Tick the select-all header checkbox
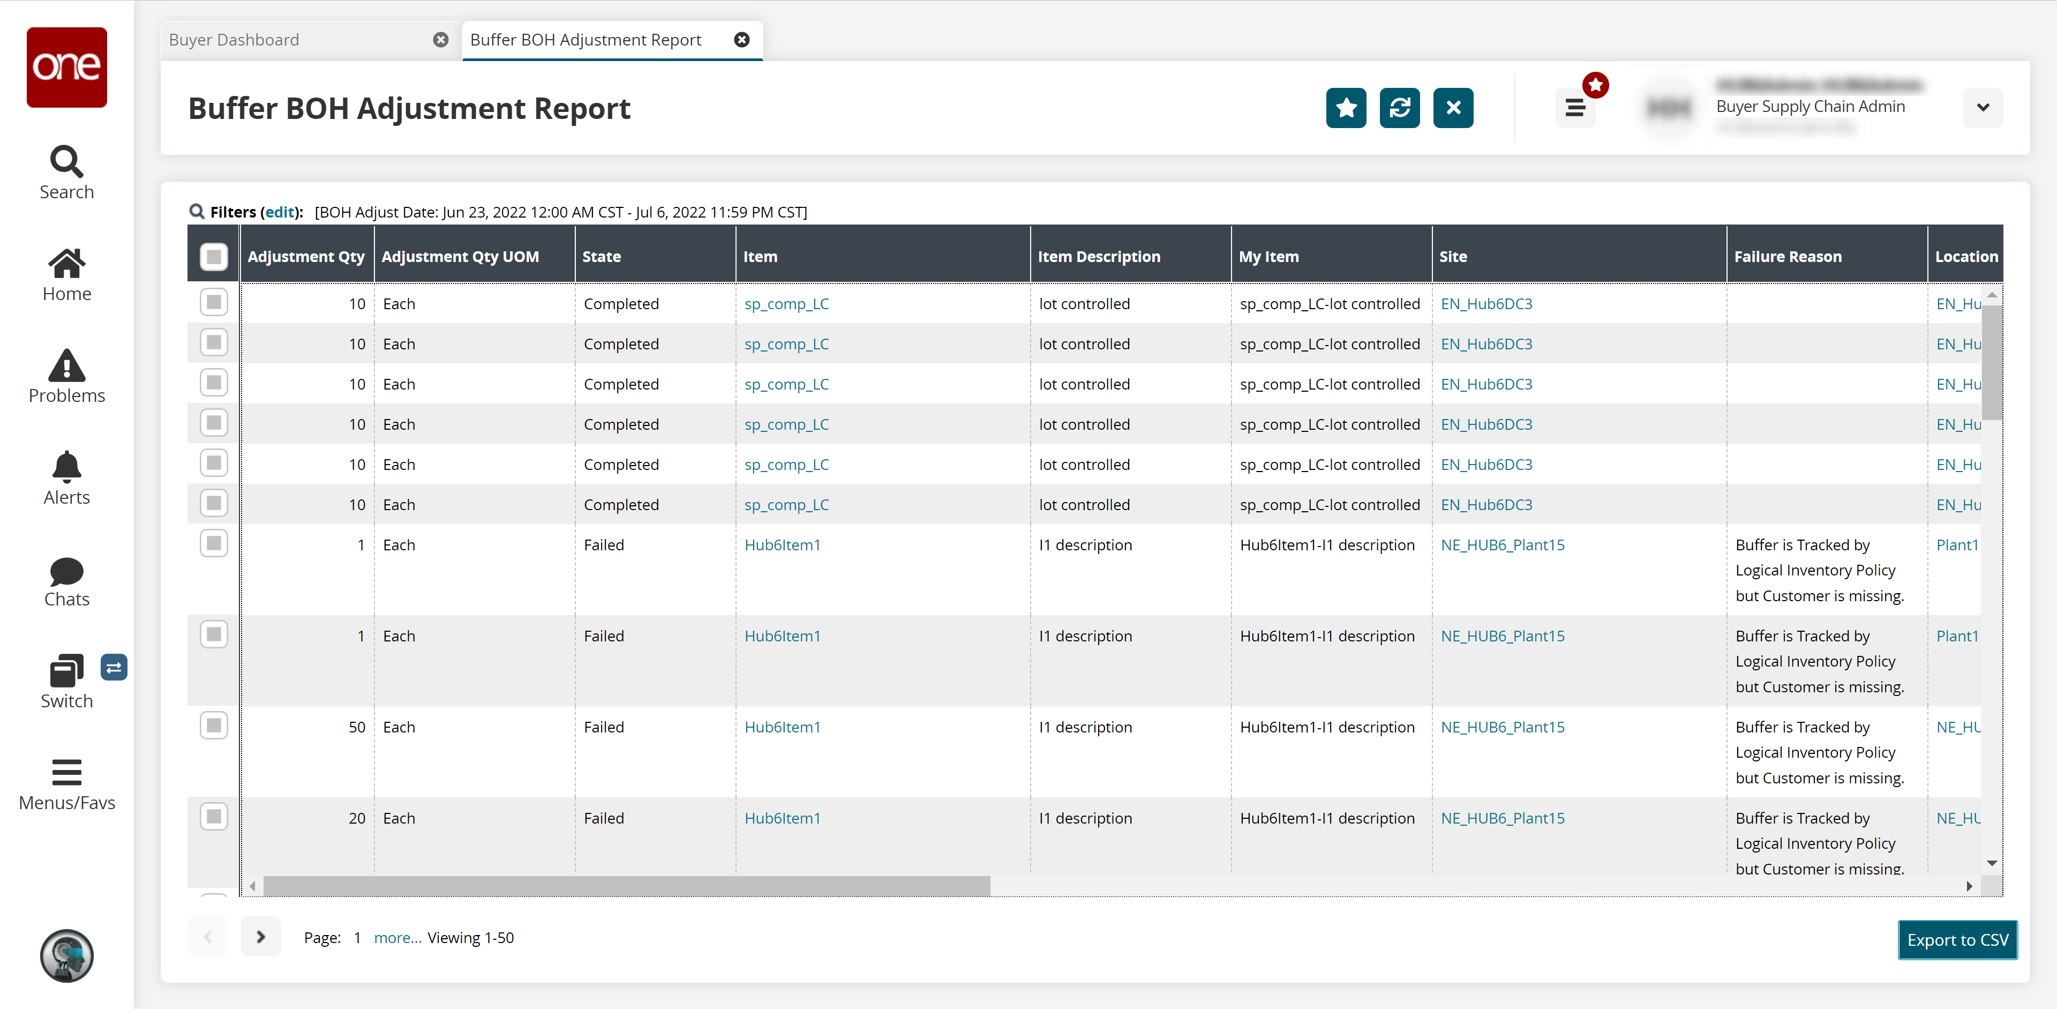 tap(213, 257)
